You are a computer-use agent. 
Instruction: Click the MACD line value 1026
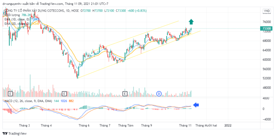click(x=64, y=101)
